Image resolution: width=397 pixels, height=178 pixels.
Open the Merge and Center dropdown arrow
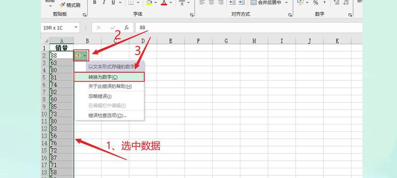tap(286, 3)
